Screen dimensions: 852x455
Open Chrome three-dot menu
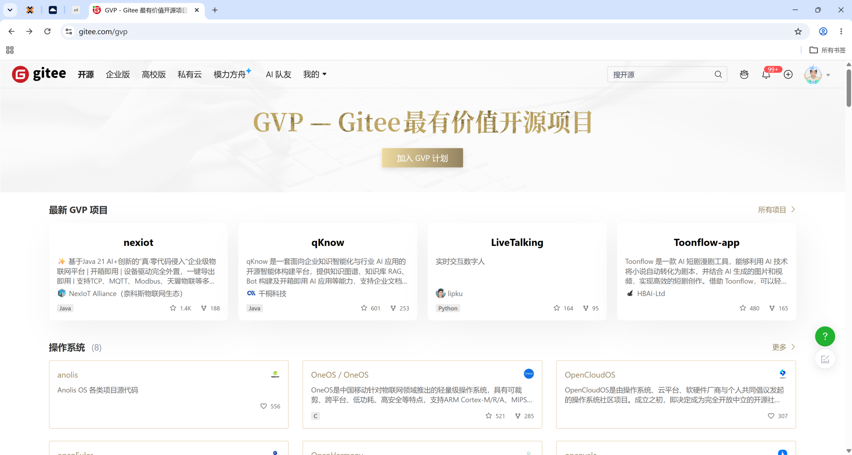841,32
